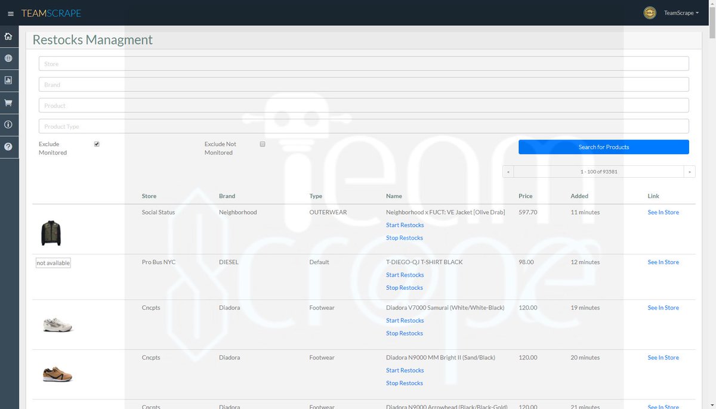Click the Store column header
Screen dimensions: 716x409
[x=149, y=196]
